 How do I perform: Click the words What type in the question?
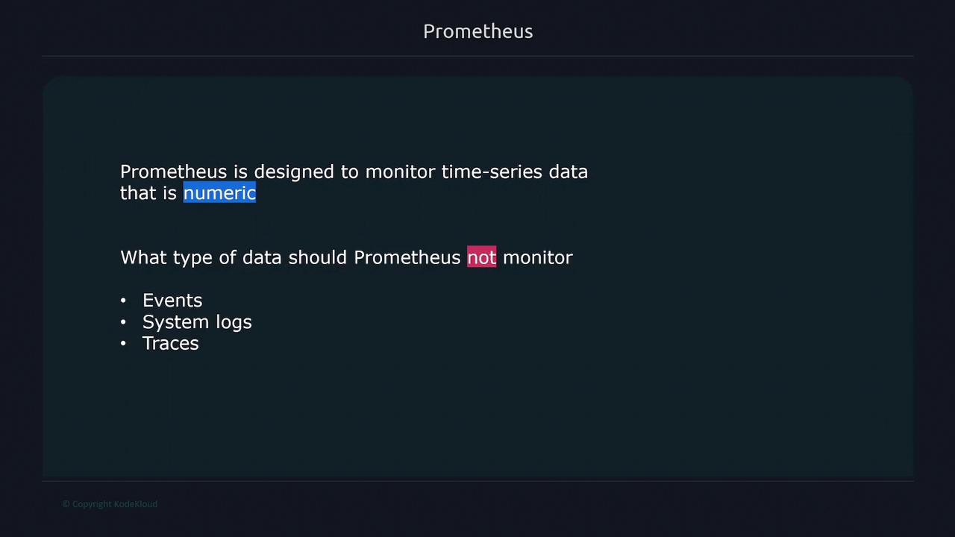[166, 257]
